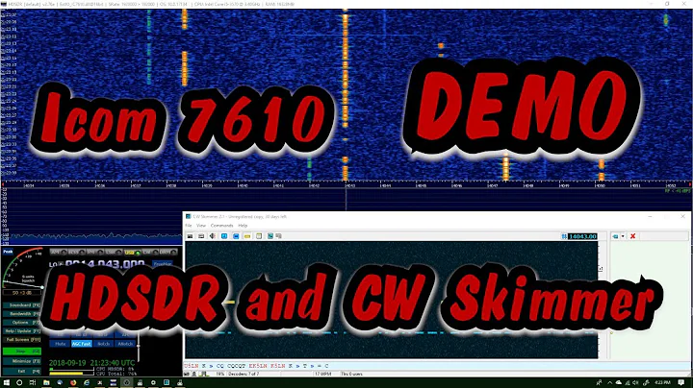The image size is (693, 388).
Task: Toggle Mute in HDSDR
Action: (x=60, y=344)
